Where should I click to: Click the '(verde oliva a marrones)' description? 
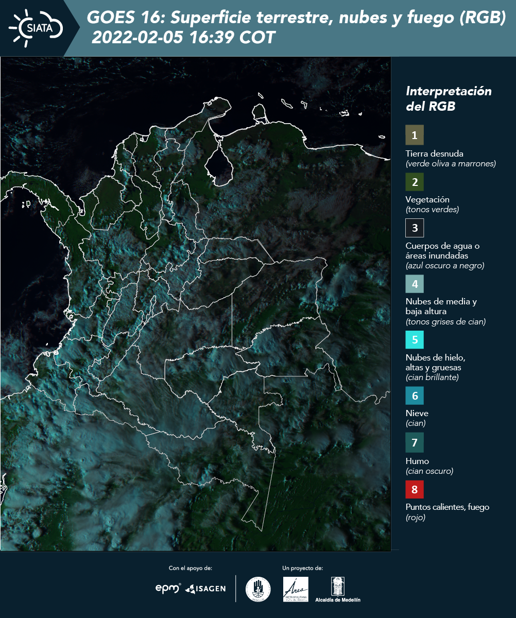tap(451, 164)
